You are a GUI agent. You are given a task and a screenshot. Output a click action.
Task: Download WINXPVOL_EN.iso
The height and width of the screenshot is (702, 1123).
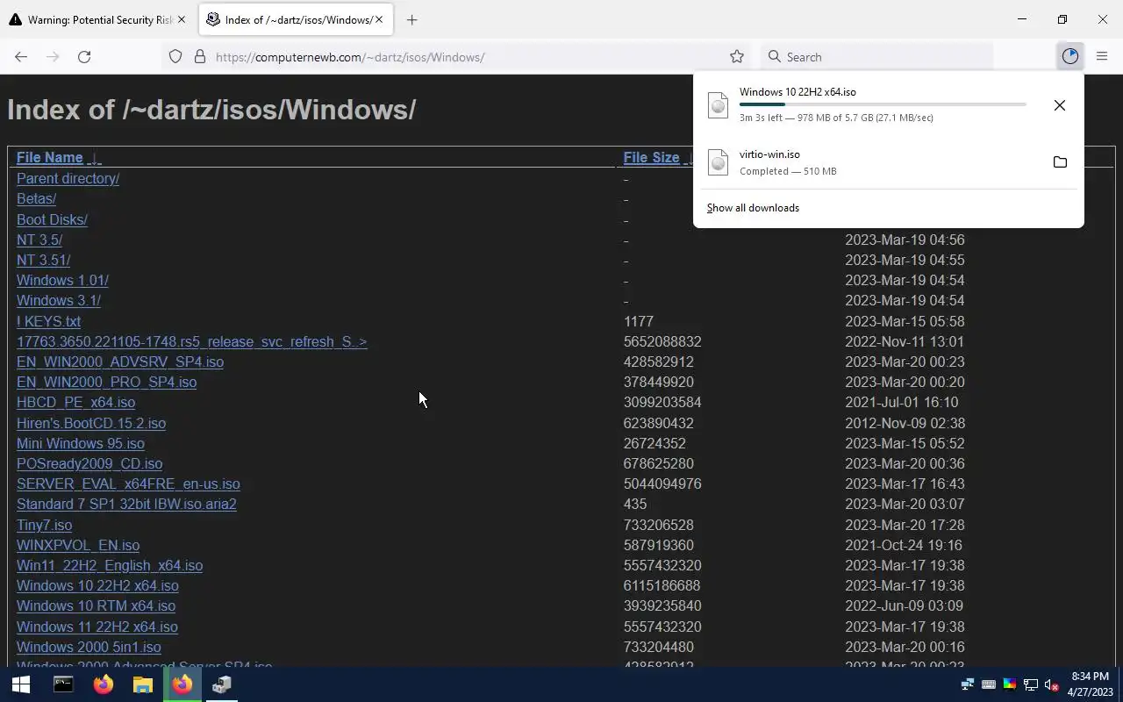(x=78, y=545)
